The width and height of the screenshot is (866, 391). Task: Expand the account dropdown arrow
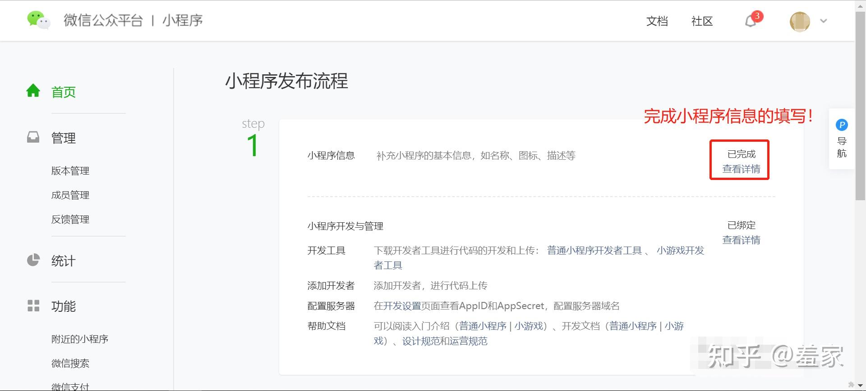point(824,21)
